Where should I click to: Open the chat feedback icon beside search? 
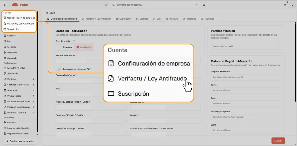click(204, 5)
